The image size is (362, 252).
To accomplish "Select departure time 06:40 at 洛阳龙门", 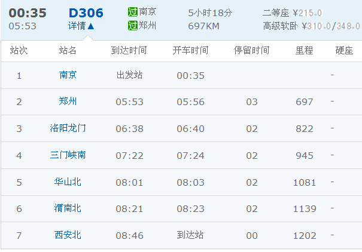I will 190,129.
